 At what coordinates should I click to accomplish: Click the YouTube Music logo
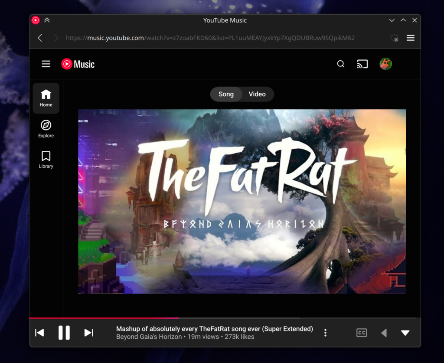coord(78,64)
